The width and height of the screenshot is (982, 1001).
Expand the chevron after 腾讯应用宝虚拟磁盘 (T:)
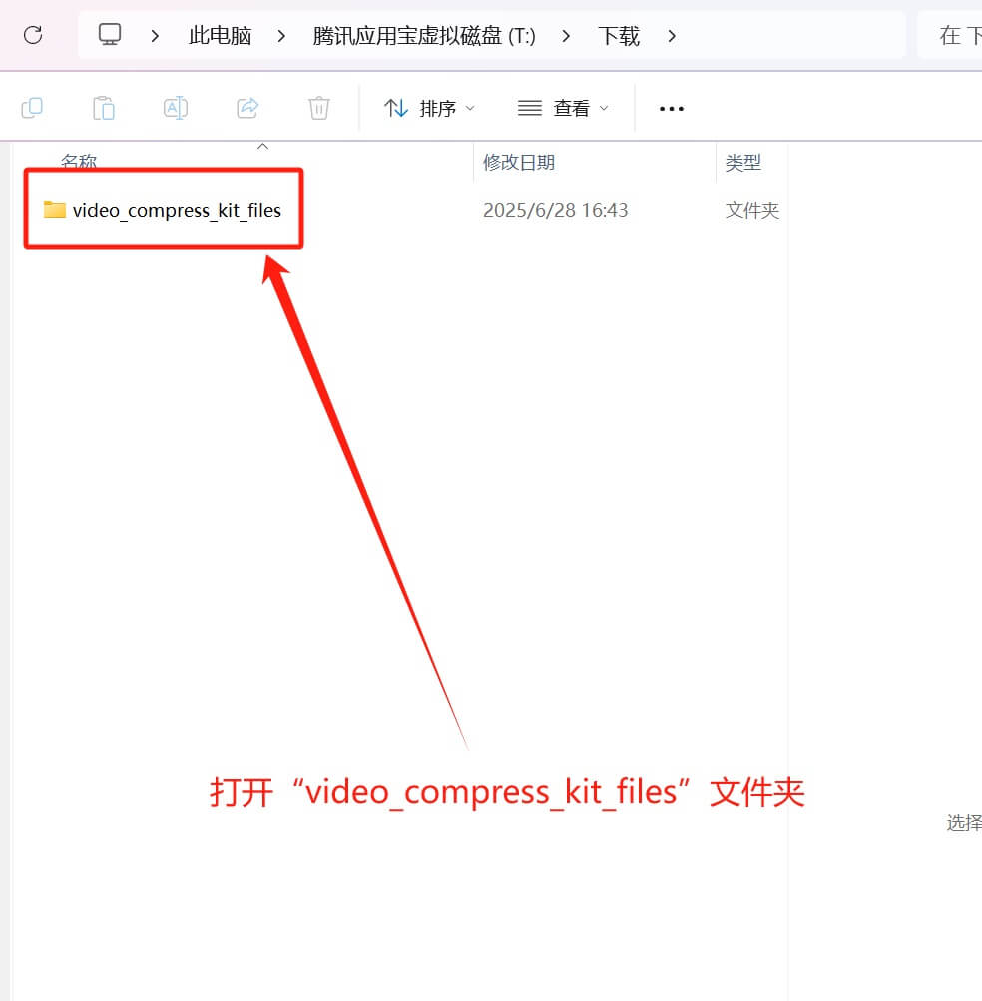[567, 36]
